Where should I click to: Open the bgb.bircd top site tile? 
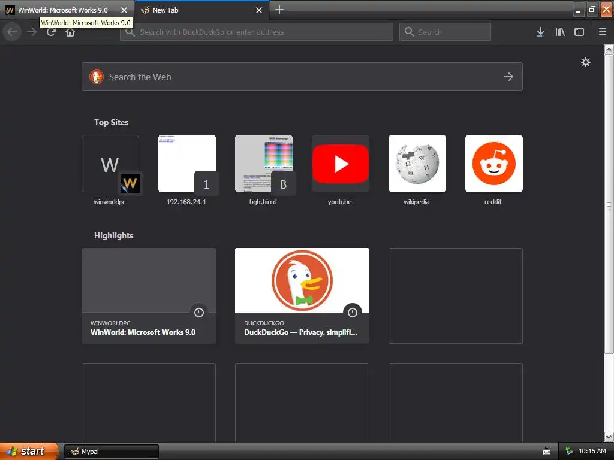pos(264,164)
